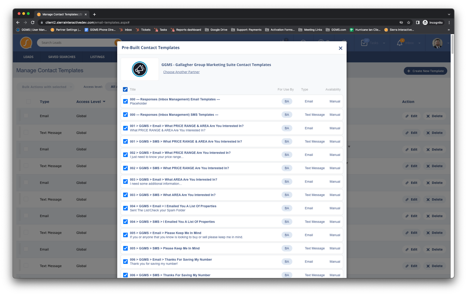Open the GGMS Phone Dire... bookmark
467x295 pixels.
point(100,30)
